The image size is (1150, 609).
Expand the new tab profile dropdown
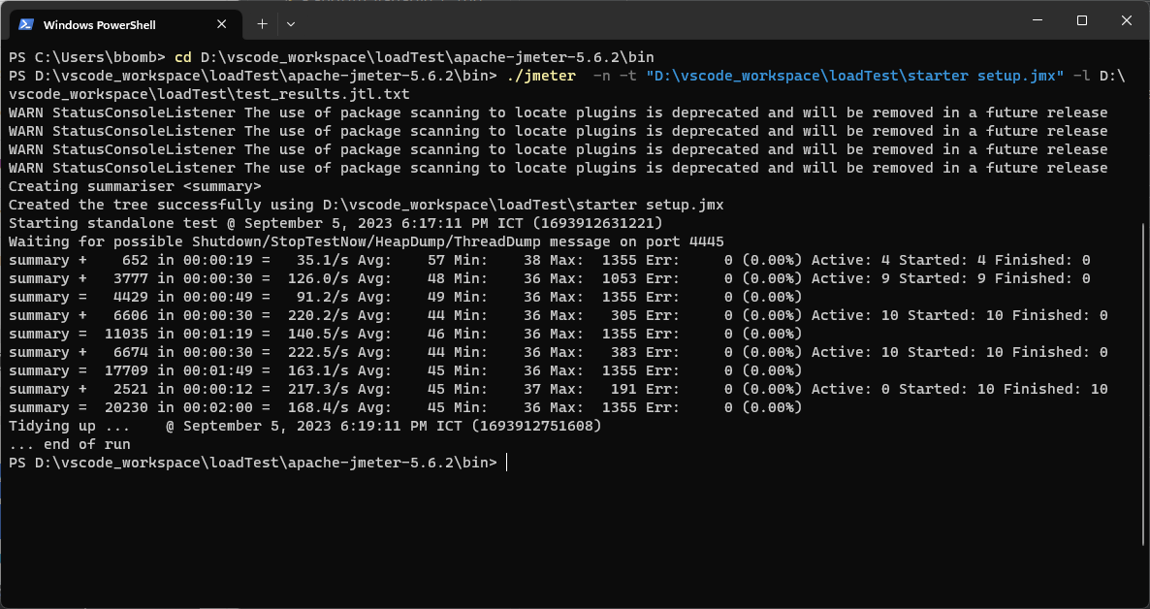[x=291, y=23]
